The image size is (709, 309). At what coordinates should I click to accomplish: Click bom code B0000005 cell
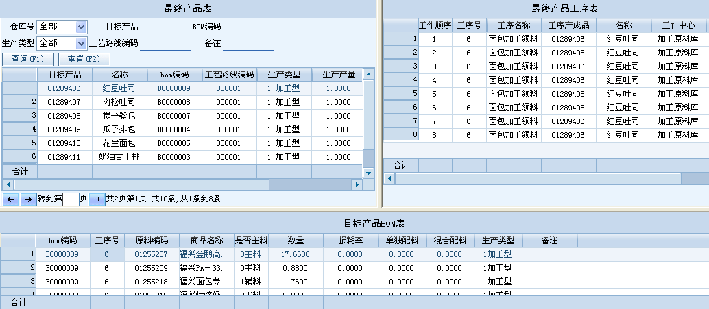pyautogui.click(x=175, y=143)
